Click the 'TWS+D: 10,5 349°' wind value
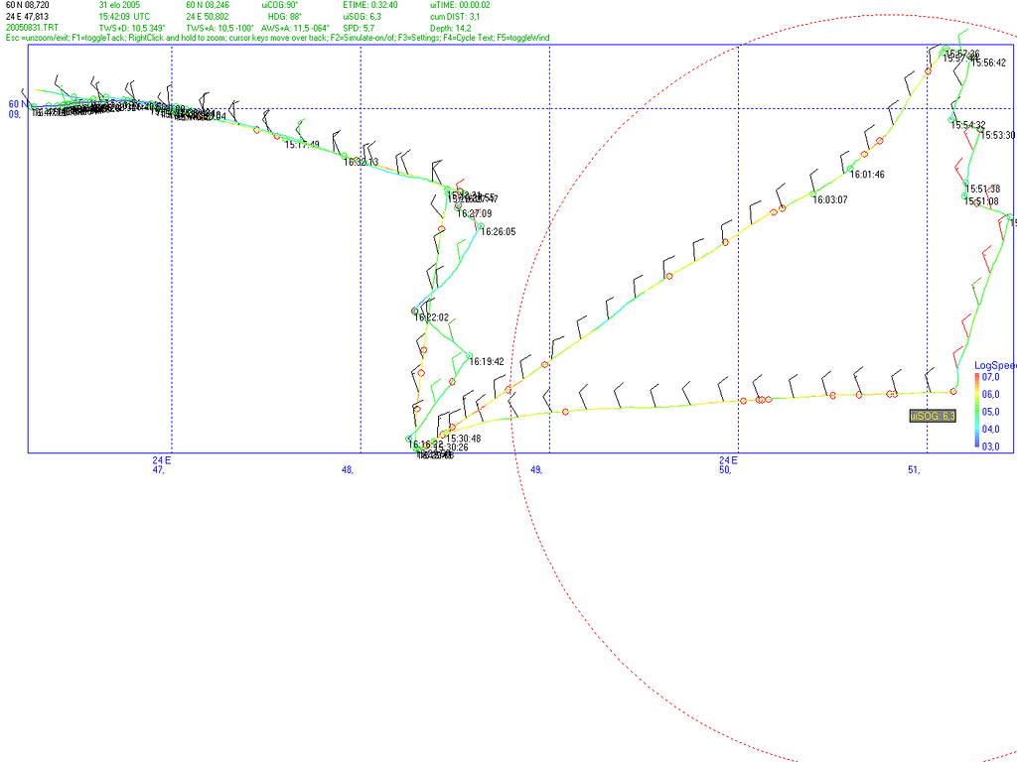The width and height of the screenshot is (1017, 762). click(x=132, y=28)
